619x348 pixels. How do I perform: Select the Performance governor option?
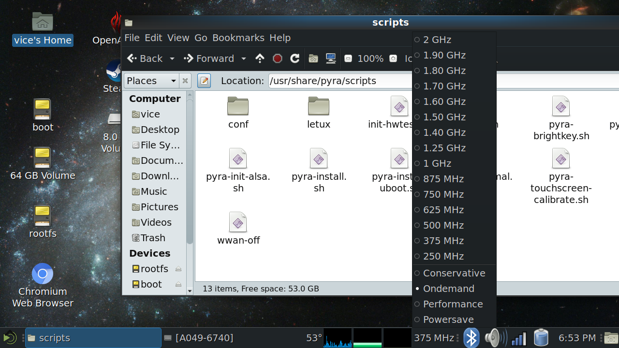click(x=453, y=304)
